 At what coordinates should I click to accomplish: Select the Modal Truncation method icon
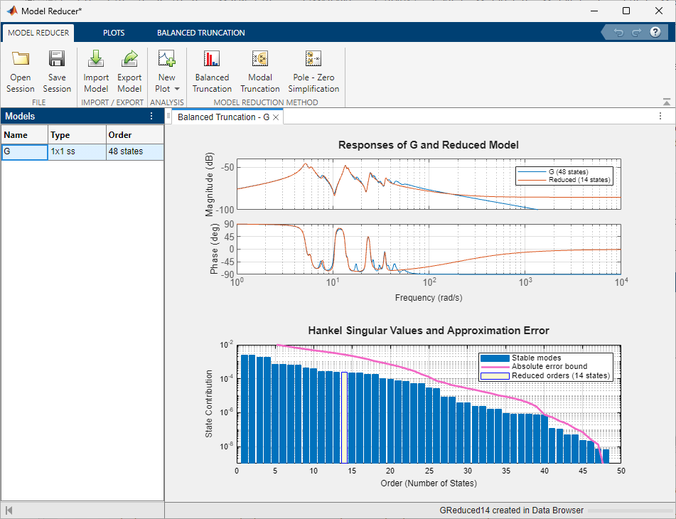click(260, 60)
